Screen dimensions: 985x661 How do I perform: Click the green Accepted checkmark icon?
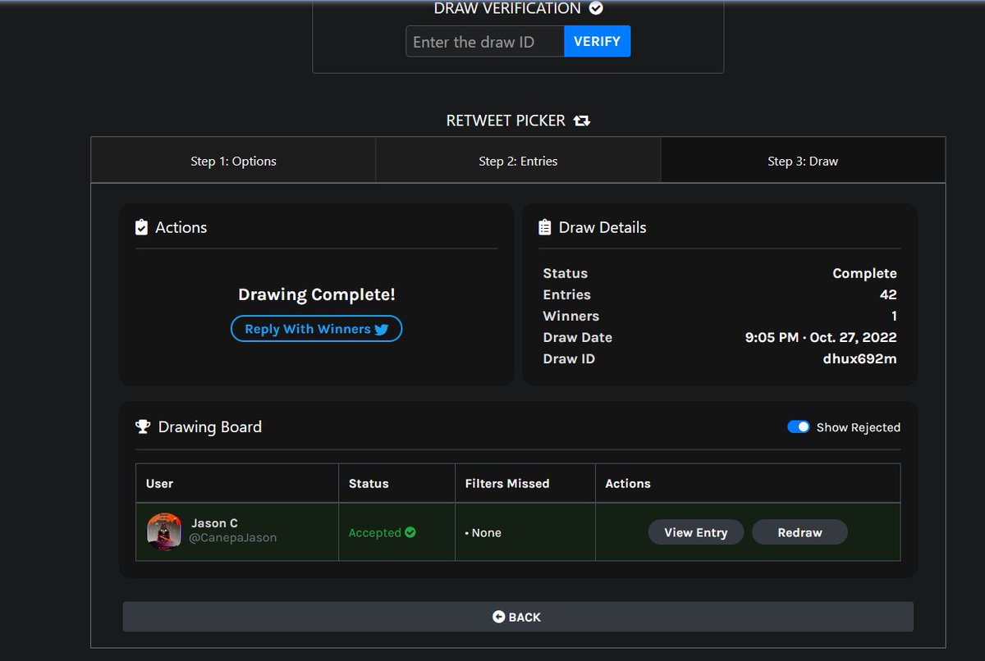[410, 532]
